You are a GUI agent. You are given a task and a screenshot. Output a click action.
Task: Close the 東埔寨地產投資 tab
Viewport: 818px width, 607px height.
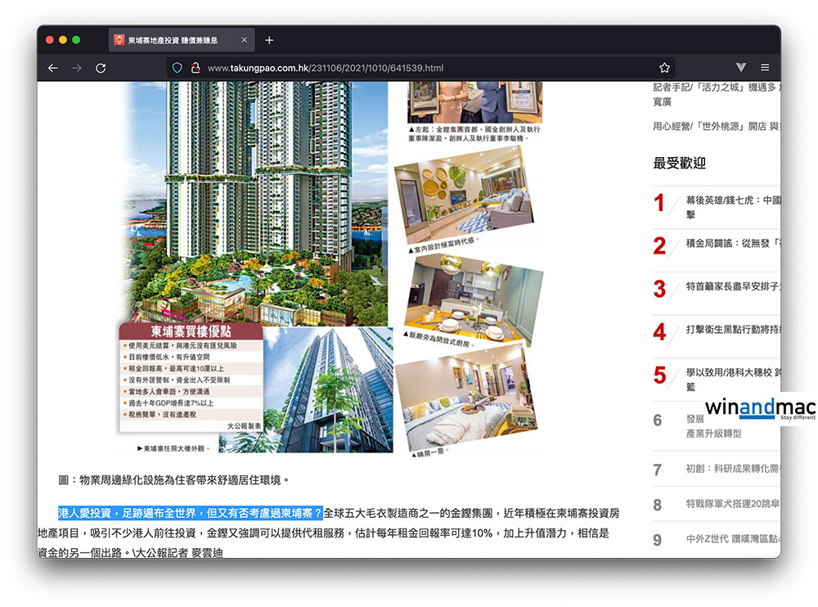click(245, 40)
